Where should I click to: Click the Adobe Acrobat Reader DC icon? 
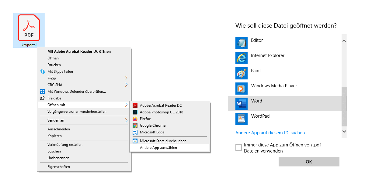point(135,106)
